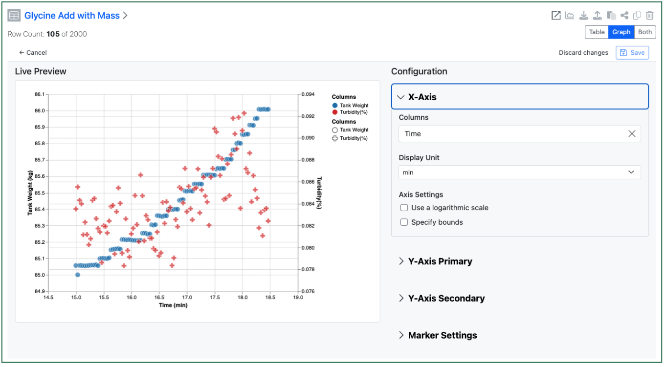
Task: Click the Save button
Action: pos(632,53)
